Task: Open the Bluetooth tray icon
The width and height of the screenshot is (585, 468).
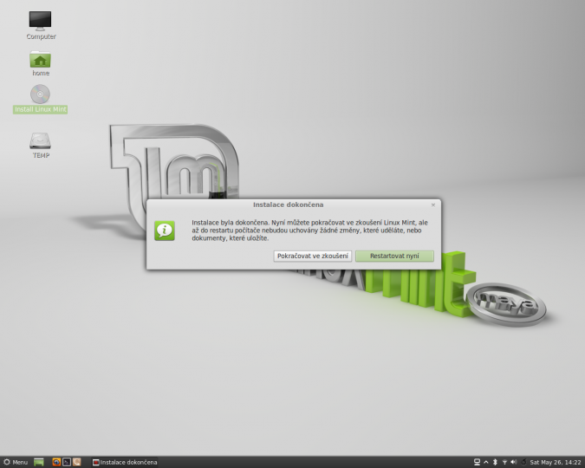Action: 495,462
